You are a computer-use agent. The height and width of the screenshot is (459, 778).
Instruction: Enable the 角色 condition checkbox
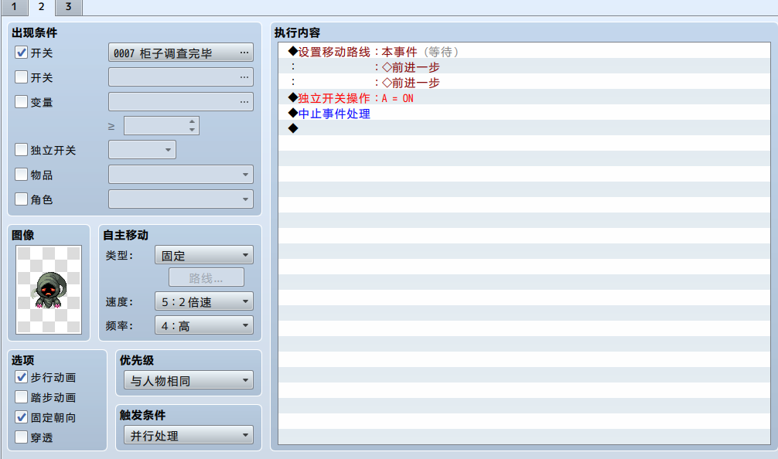click(x=22, y=199)
